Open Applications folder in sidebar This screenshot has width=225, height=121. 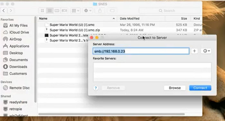tap(19, 46)
